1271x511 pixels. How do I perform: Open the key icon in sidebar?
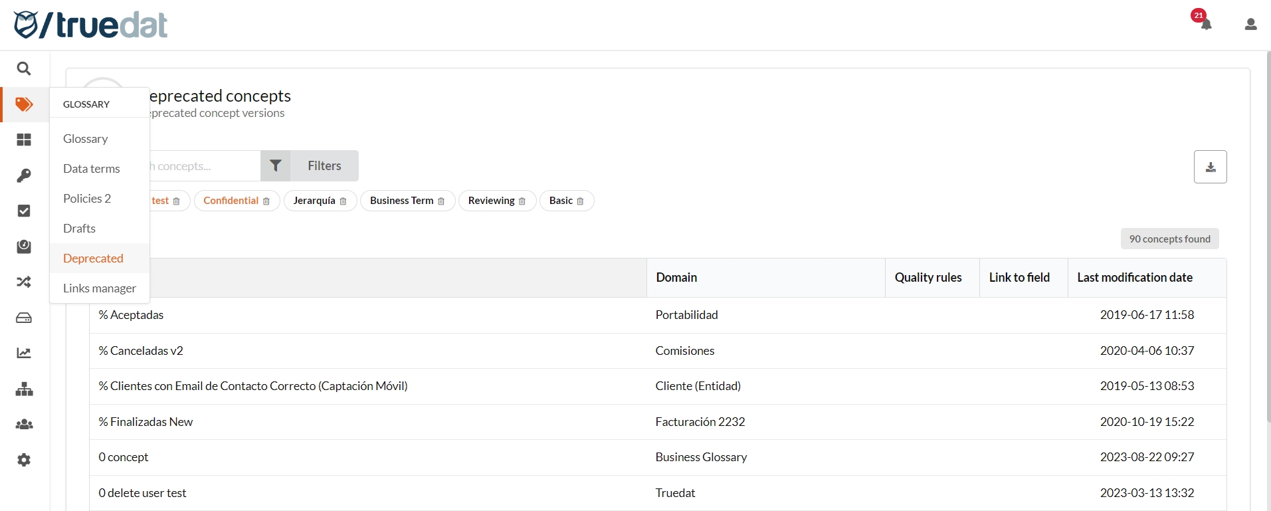24,175
